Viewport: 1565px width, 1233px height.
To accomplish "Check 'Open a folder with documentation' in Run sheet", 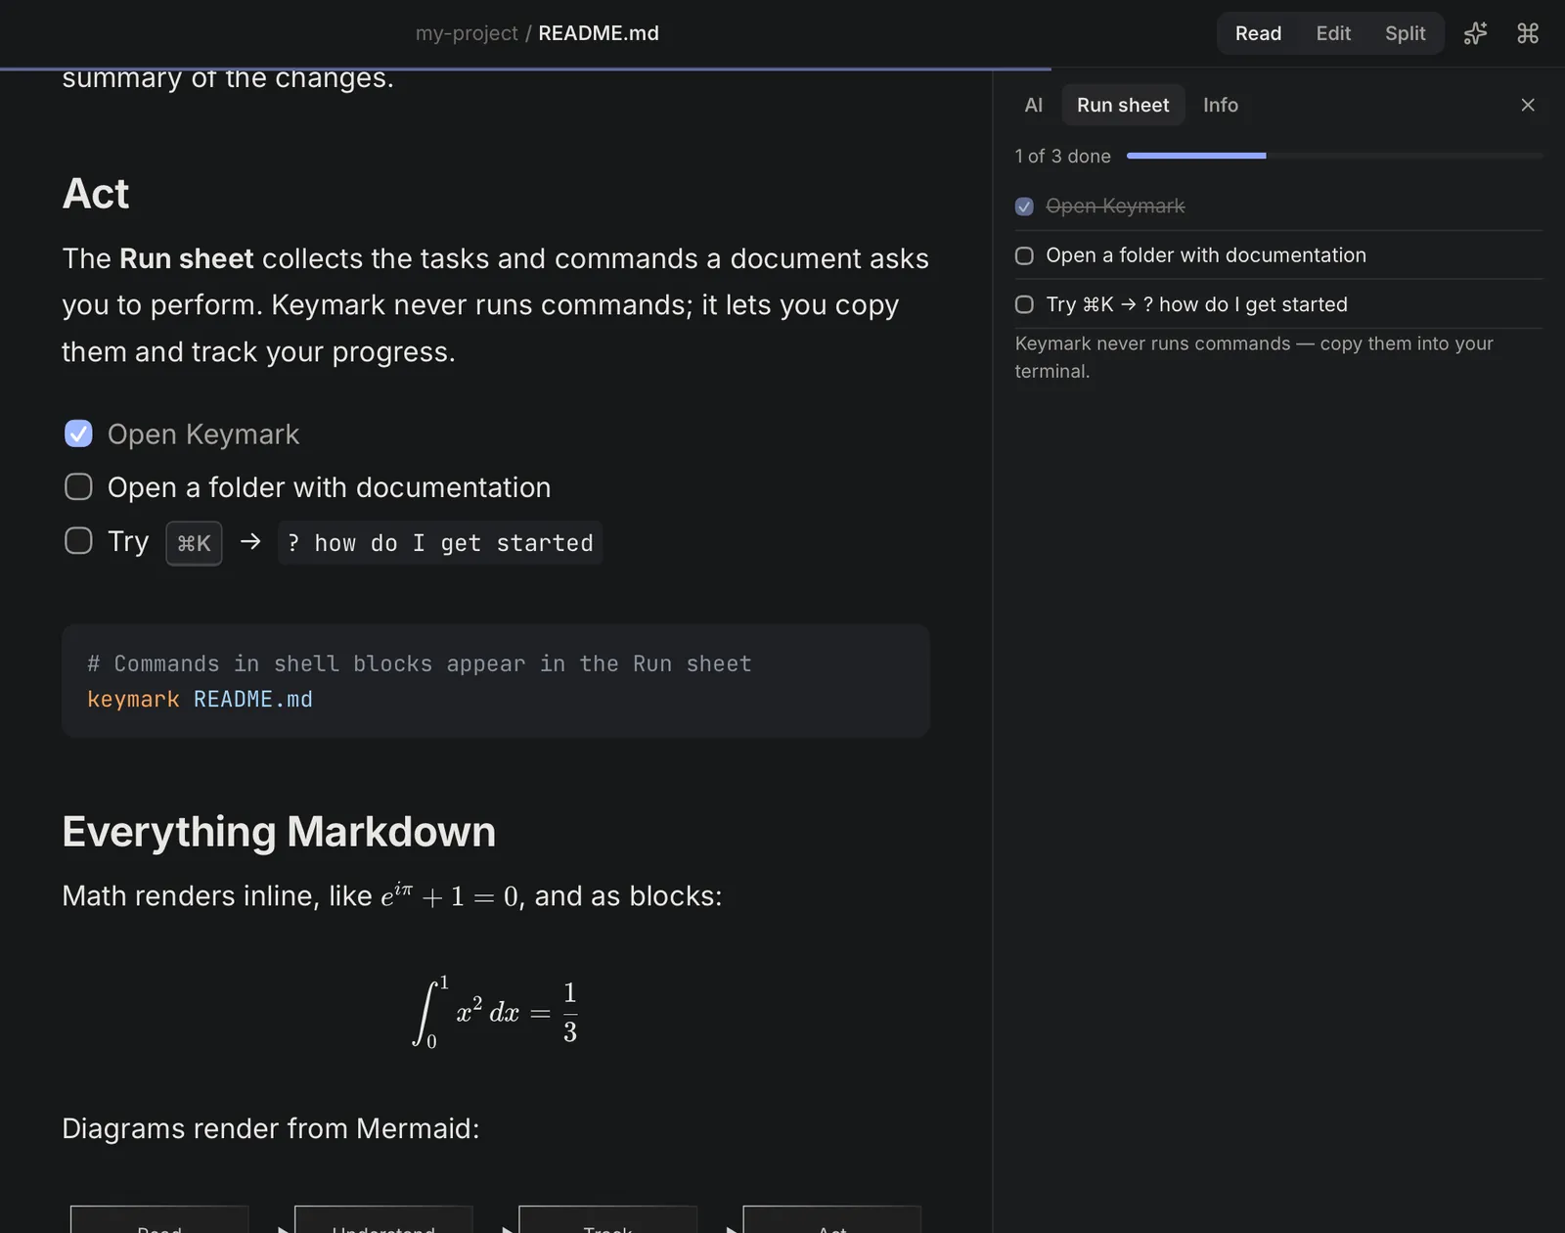I will 1024,255.
